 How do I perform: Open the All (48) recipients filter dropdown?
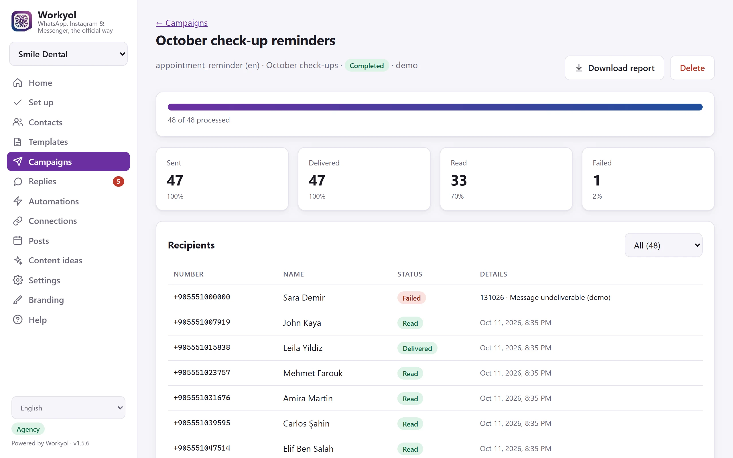[663, 245]
